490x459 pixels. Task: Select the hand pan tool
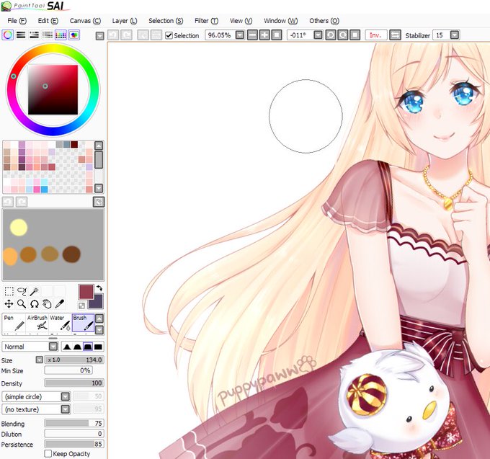coord(47,303)
